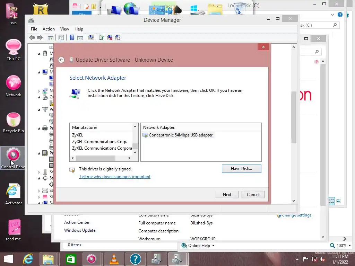Open the Windows Store taskbar icon

pyautogui.click(x=71, y=259)
